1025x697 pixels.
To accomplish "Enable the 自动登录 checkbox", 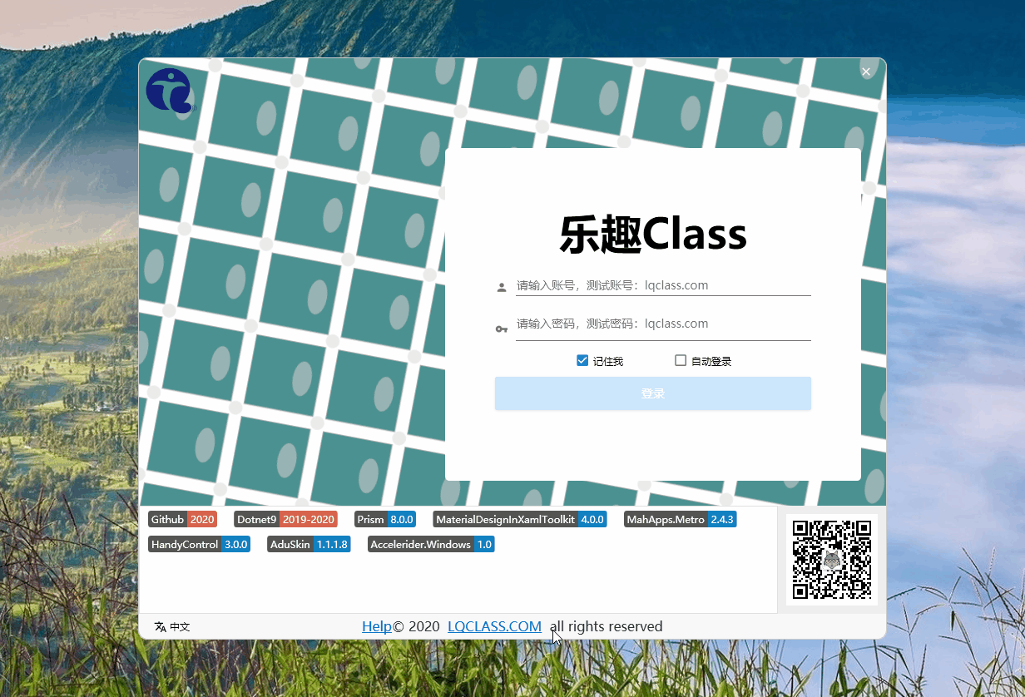I will [703, 361].
